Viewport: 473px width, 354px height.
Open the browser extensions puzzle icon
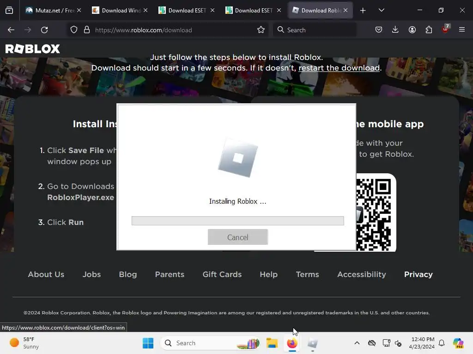coord(429,29)
